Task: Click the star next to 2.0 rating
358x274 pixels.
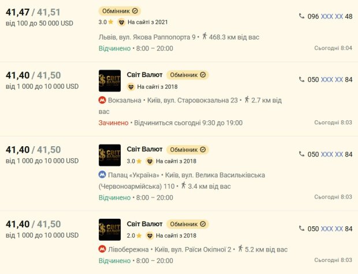Action: point(139,235)
